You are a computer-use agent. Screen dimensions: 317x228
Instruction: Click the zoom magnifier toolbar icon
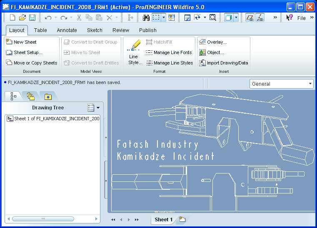(212, 17)
